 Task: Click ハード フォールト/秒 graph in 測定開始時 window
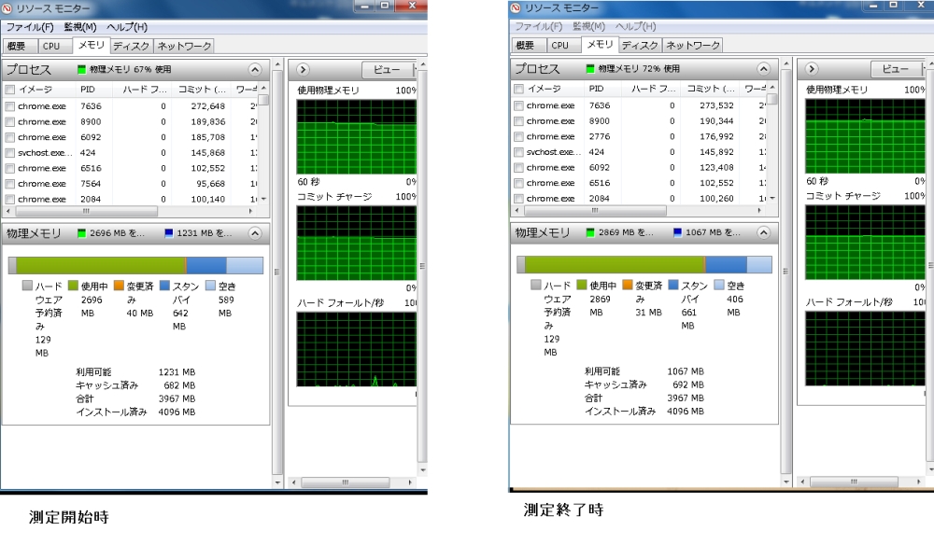tap(356, 349)
